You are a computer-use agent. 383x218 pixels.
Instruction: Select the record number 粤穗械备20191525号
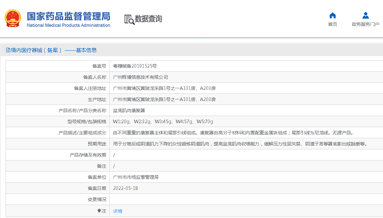(135, 66)
